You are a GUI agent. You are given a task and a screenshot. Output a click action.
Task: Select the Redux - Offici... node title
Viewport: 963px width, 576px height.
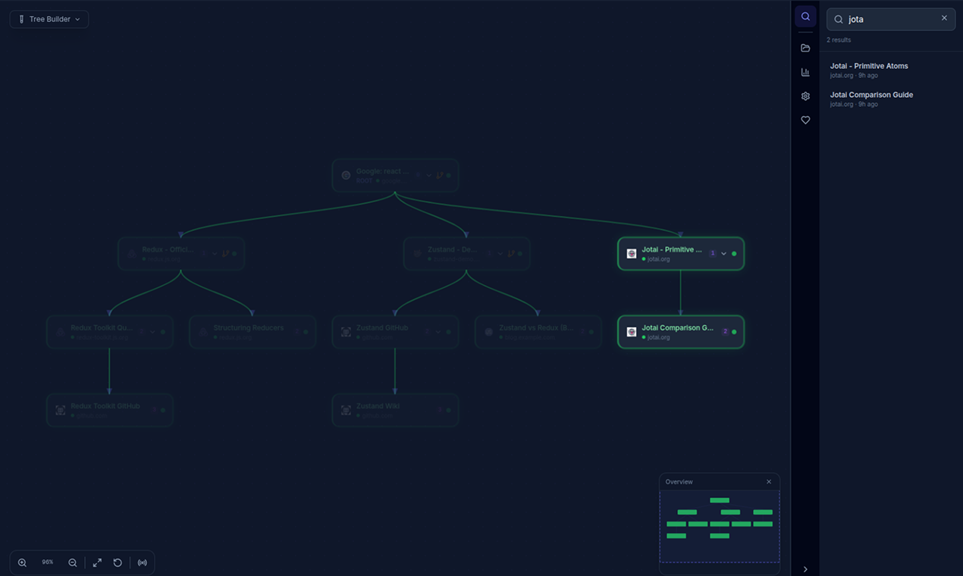click(168, 249)
